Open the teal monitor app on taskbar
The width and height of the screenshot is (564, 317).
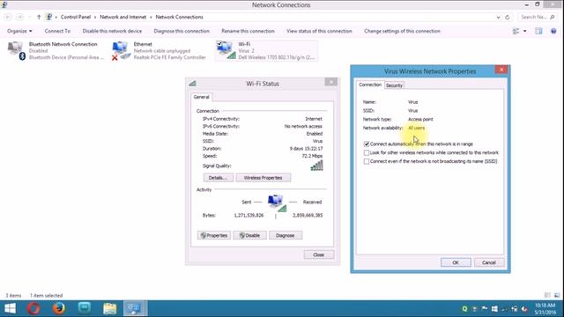pyautogui.click(x=85, y=308)
